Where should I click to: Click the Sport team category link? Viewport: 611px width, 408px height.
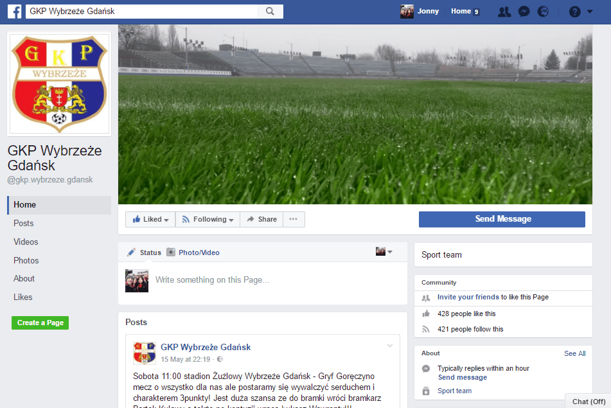point(454,391)
